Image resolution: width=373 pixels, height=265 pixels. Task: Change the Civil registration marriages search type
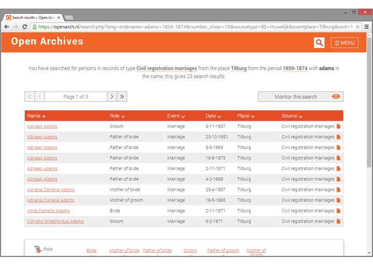pyautogui.click(x=166, y=69)
